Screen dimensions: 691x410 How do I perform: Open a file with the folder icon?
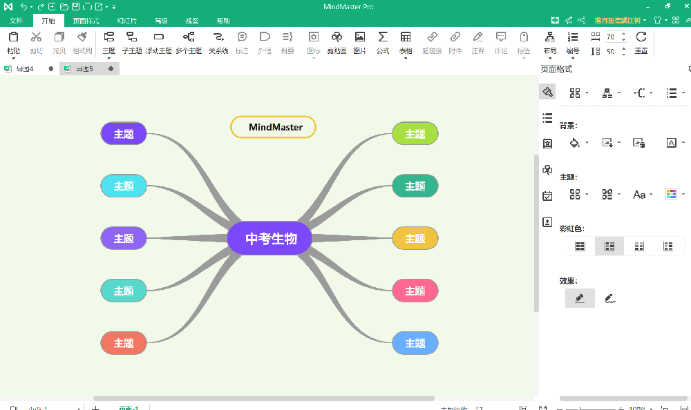64,7
